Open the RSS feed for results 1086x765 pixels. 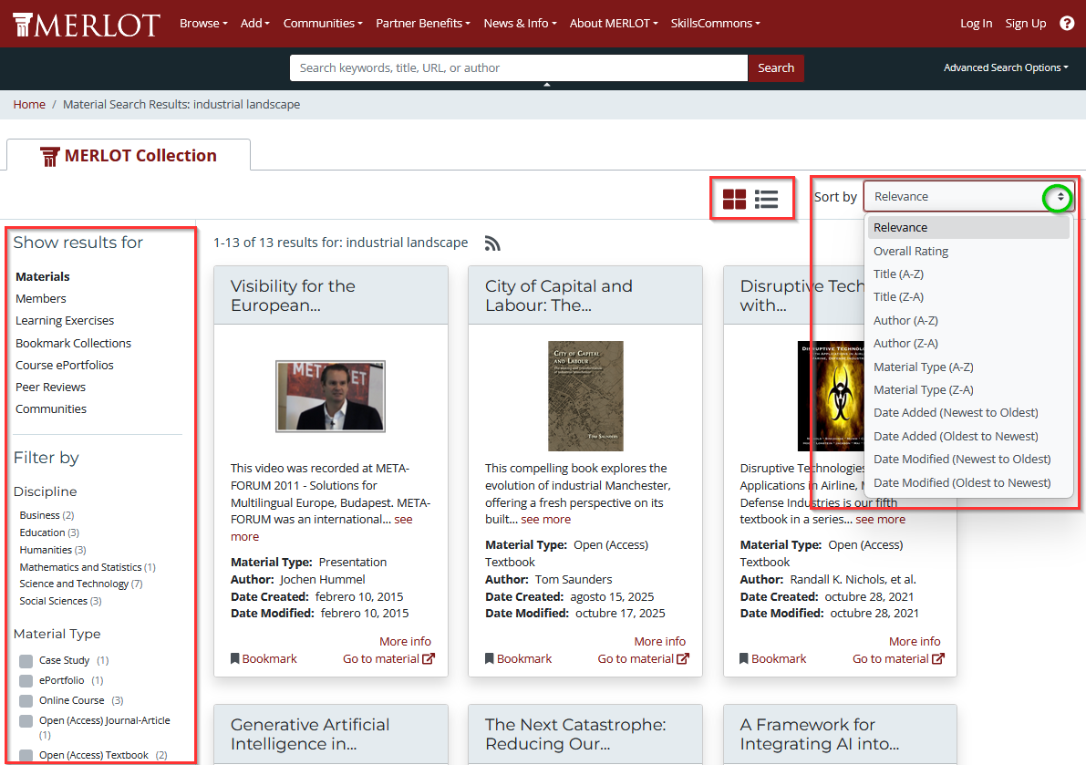492,243
